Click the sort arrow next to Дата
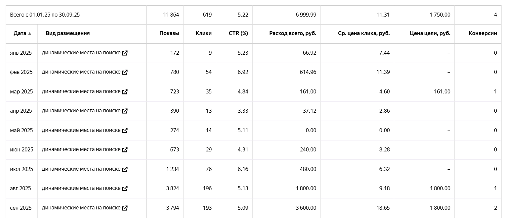The height and width of the screenshot is (221, 505). (x=30, y=34)
